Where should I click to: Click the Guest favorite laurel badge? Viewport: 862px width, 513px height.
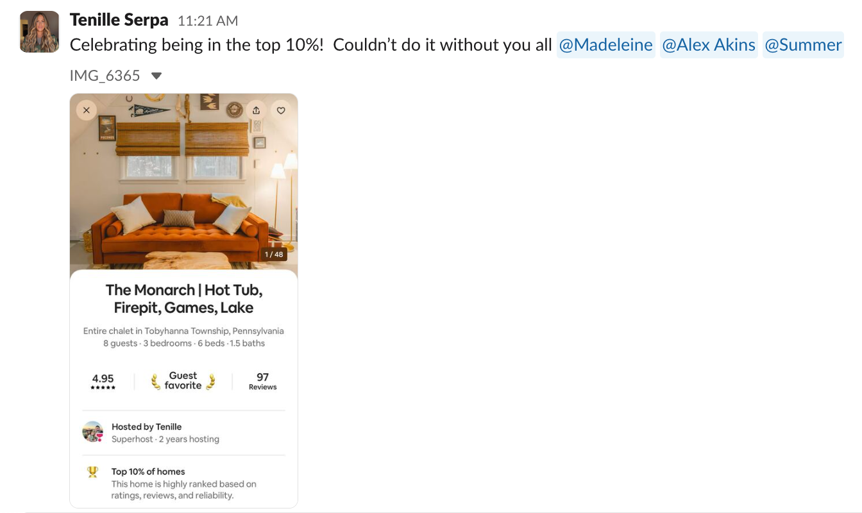(x=183, y=381)
